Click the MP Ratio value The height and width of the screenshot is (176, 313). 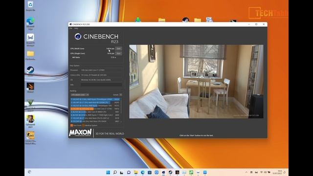[x=113, y=58]
